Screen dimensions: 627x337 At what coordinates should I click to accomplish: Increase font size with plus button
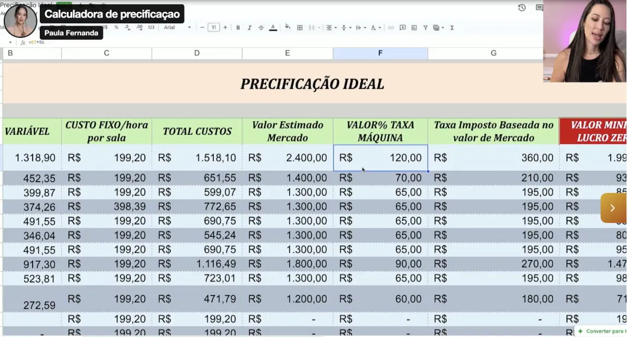[x=225, y=28]
